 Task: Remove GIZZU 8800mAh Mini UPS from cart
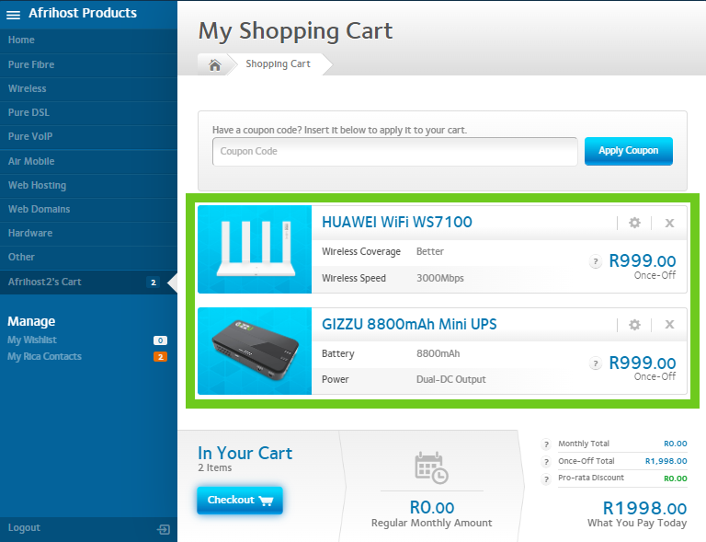coord(669,325)
